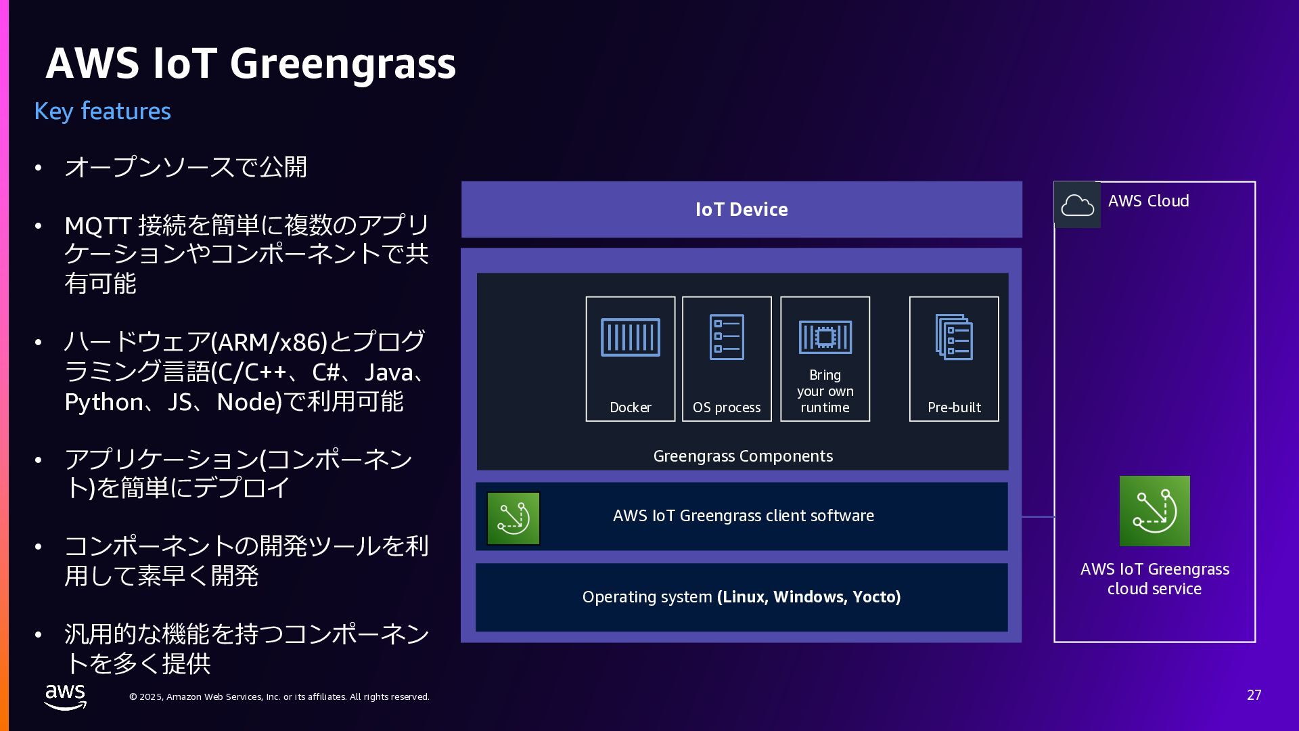Viewport: 1299px width, 731px height.
Task: Click the AWS logo in footer
Action: [65, 696]
